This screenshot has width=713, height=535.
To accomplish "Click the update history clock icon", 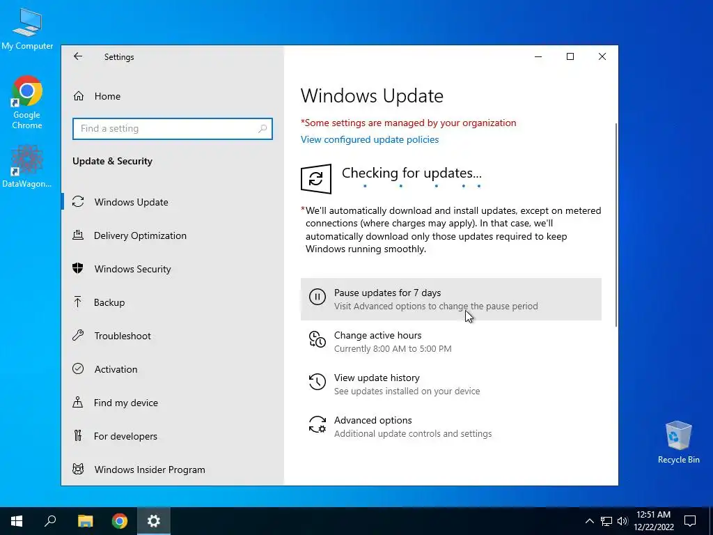I will click(318, 382).
